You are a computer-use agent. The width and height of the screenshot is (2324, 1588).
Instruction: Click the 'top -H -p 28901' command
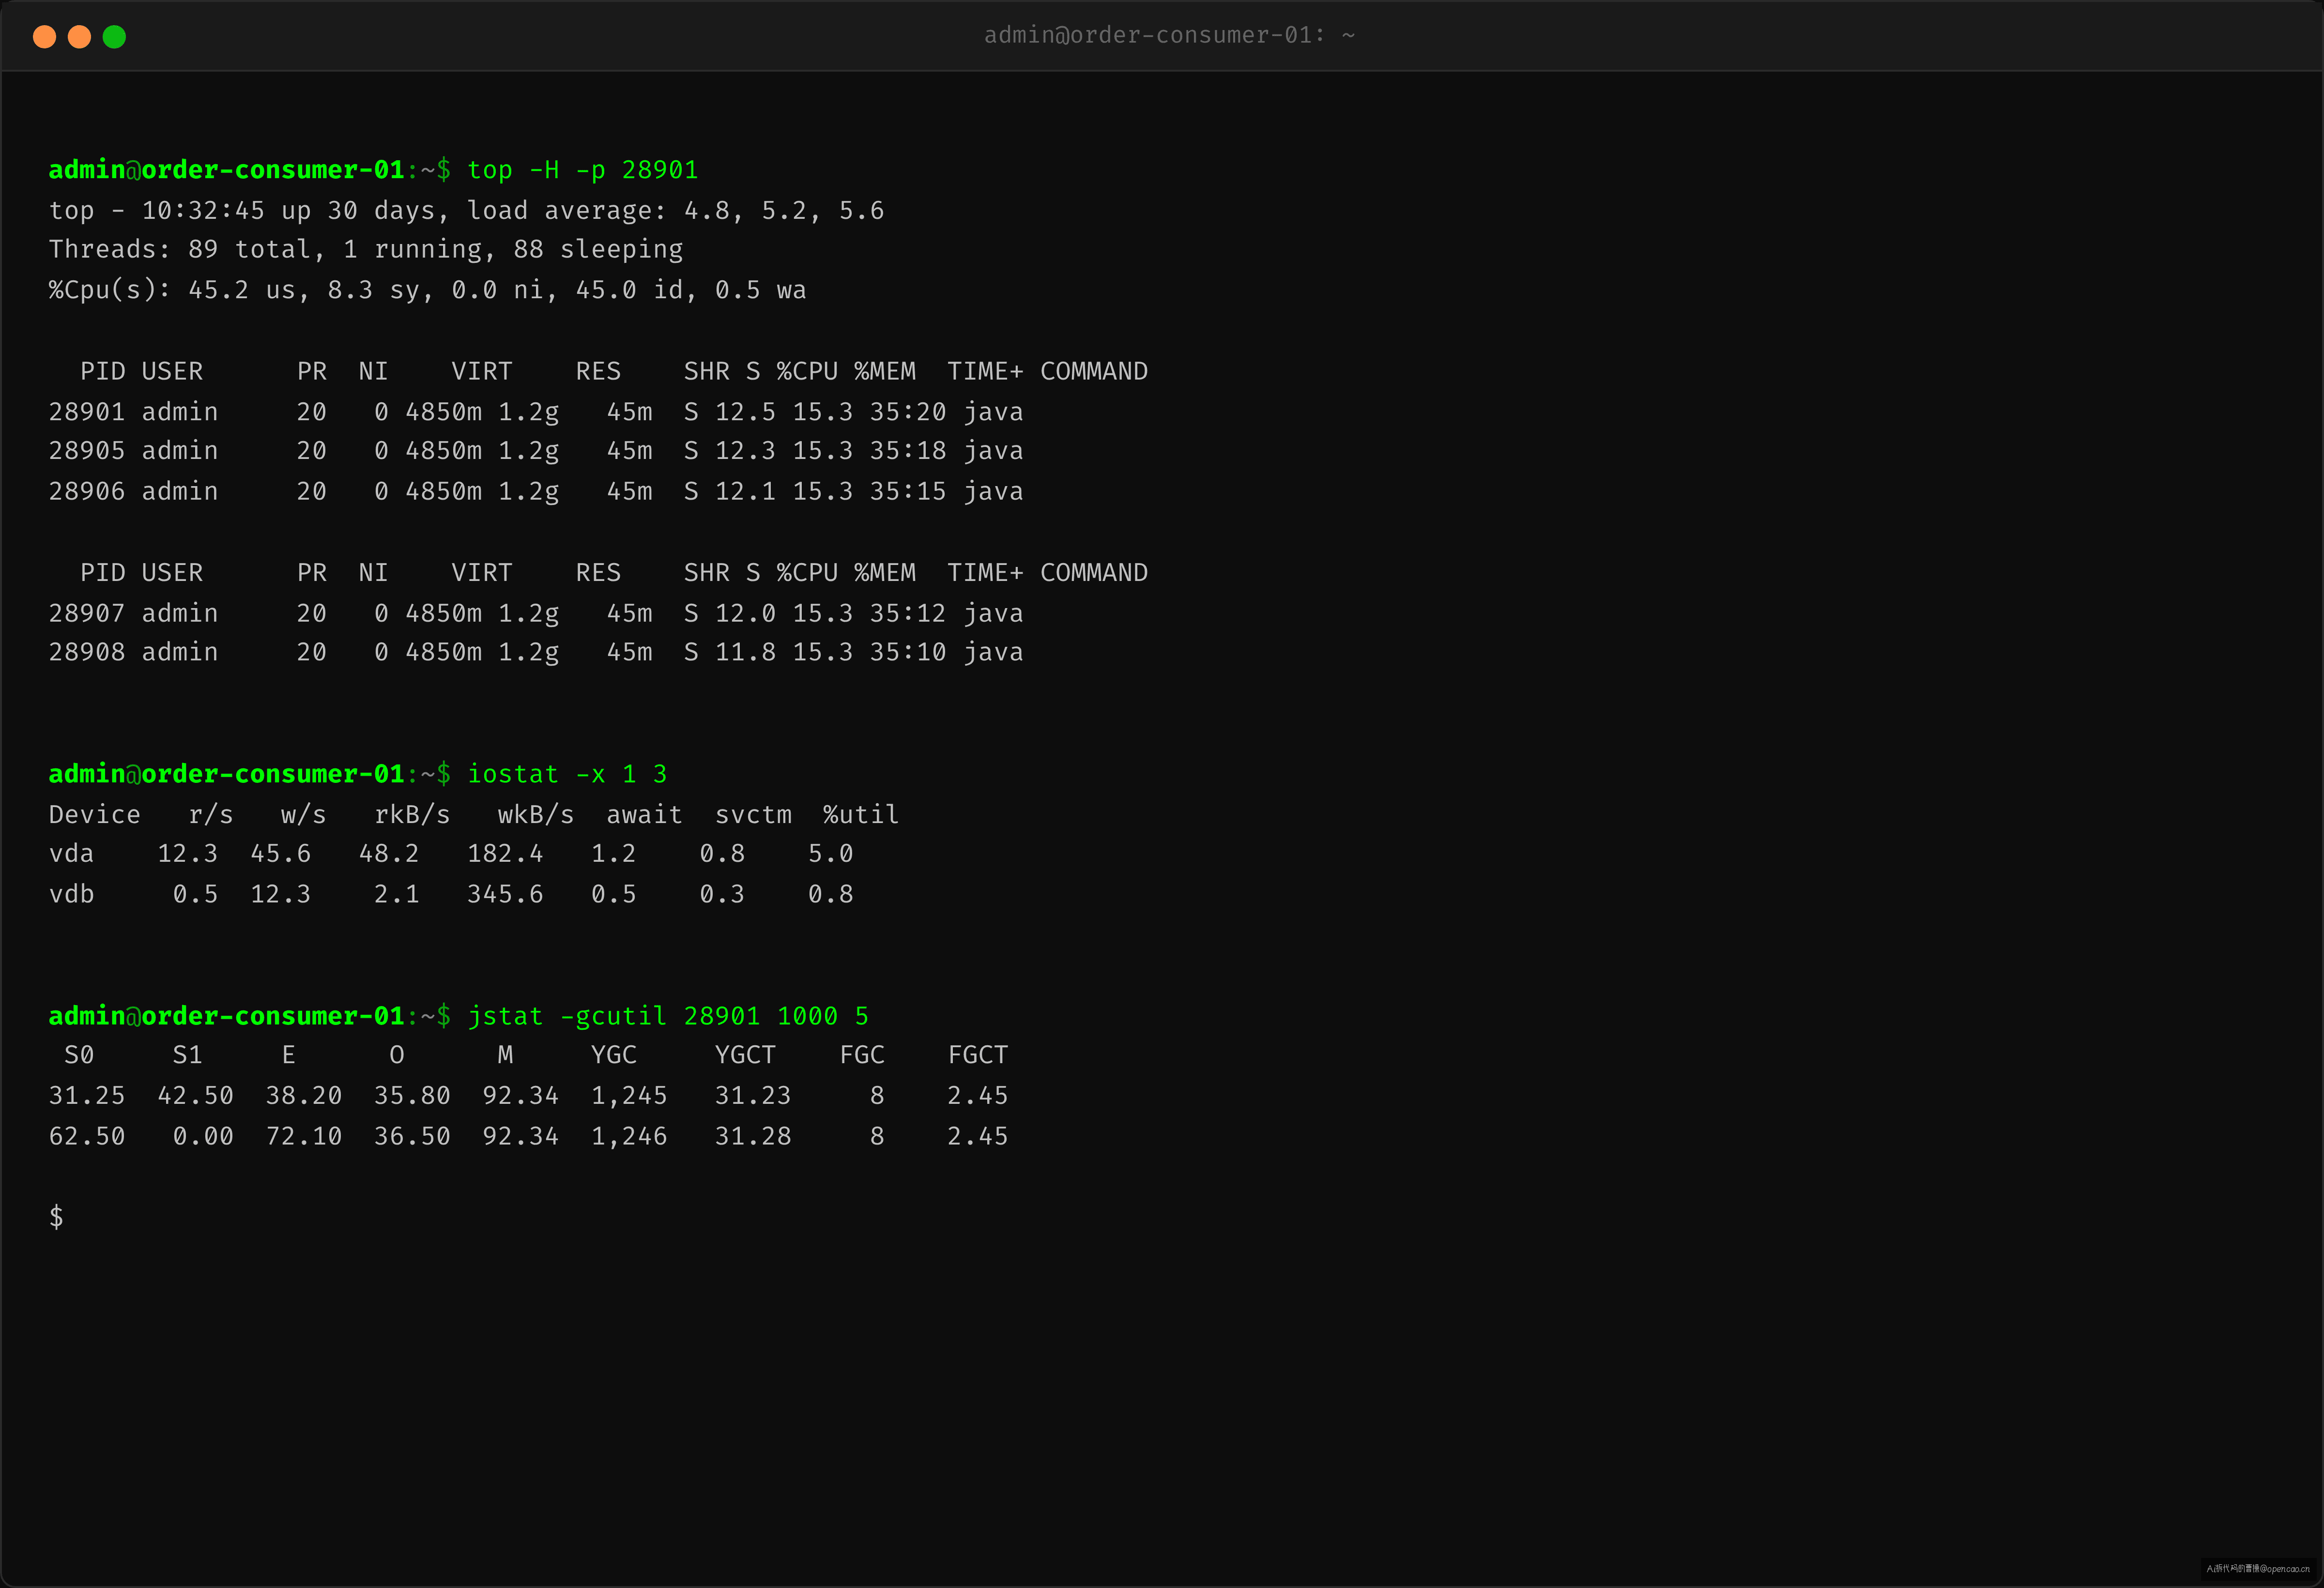[583, 170]
